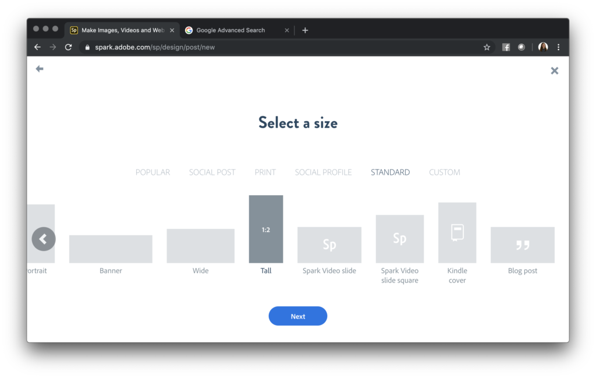Viewport: 596px width, 378px height.
Task: Choose the Banner size option
Action: coord(111,248)
